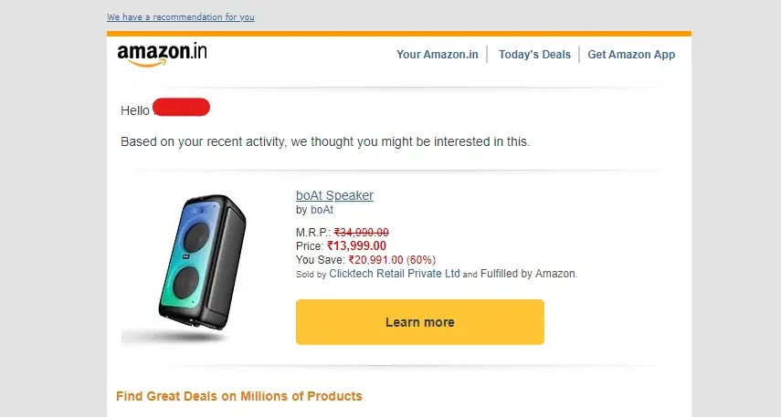781x417 pixels.
Task: Select the Get Amazon App link
Action: point(631,55)
